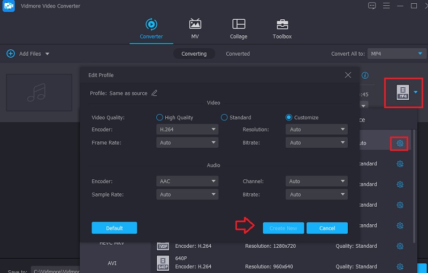The width and height of the screenshot is (428, 273).
Task: Open the feedback chat icon in title bar
Action: [x=372, y=6]
